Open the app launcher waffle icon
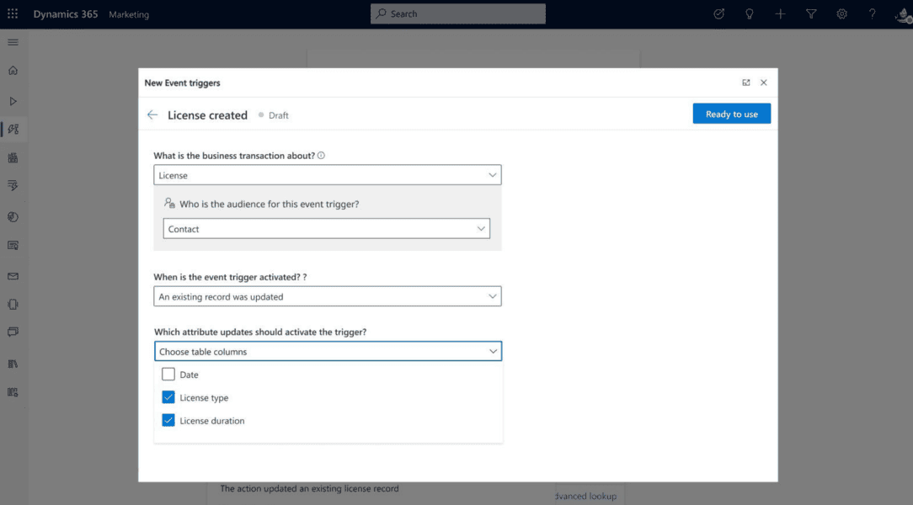 point(13,13)
